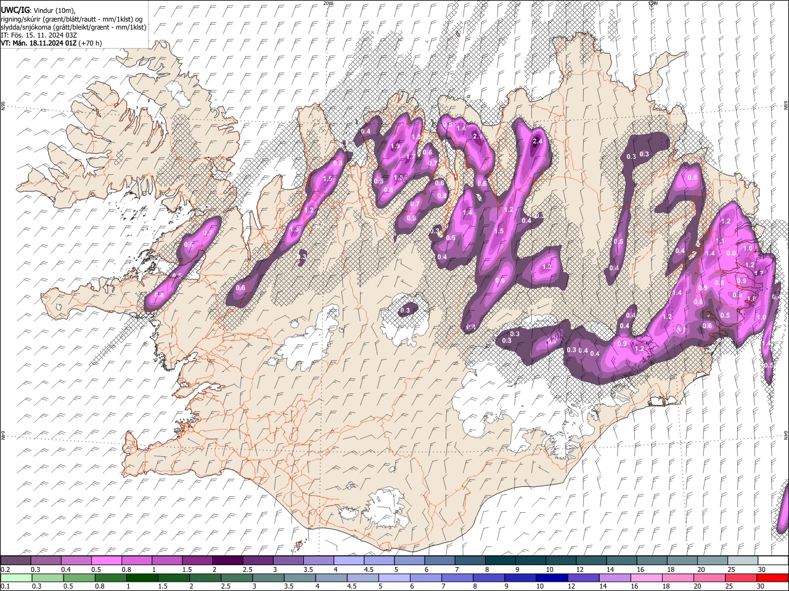Click the bright red lower swatch after 30
This screenshot has height=591, width=789.
click(772, 577)
